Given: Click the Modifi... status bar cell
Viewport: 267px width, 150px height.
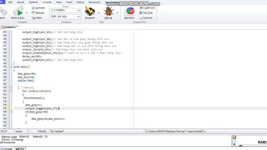Looking at the screenshot, I should tap(43, 131).
